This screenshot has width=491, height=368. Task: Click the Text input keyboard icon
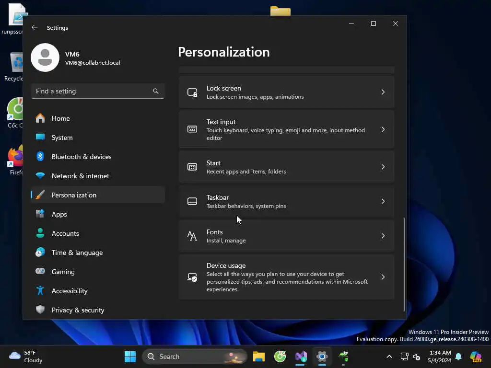[192, 129]
